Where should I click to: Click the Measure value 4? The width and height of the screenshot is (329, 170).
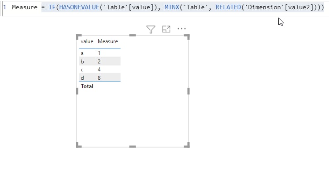99,70
